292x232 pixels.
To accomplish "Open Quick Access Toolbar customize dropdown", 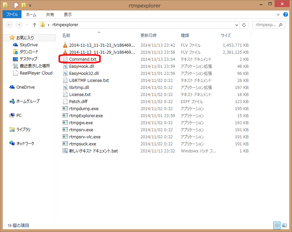I will pyautogui.click(x=30, y=5).
